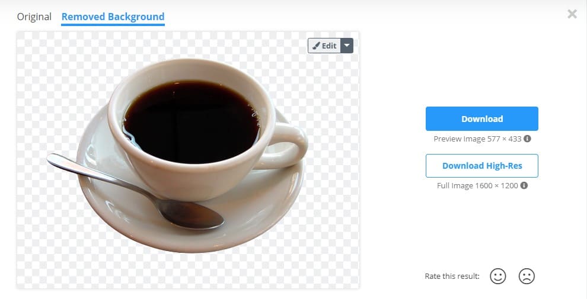Open the Edit button text label
This screenshot has width=587, height=299.
[x=329, y=46]
